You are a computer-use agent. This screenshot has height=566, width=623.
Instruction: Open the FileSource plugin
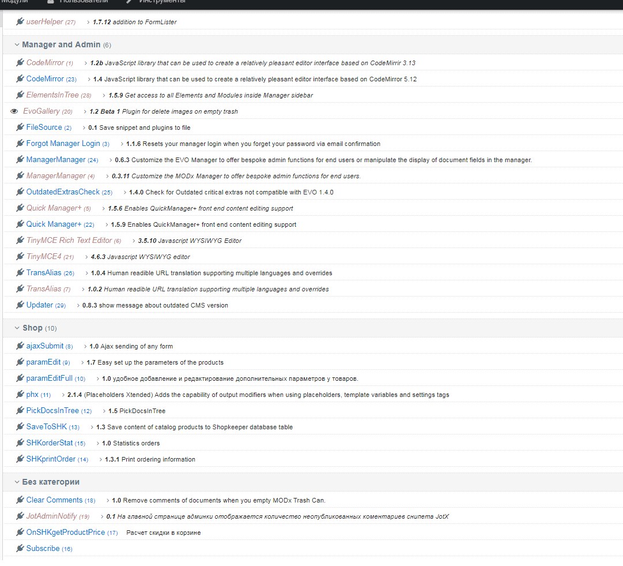click(44, 128)
